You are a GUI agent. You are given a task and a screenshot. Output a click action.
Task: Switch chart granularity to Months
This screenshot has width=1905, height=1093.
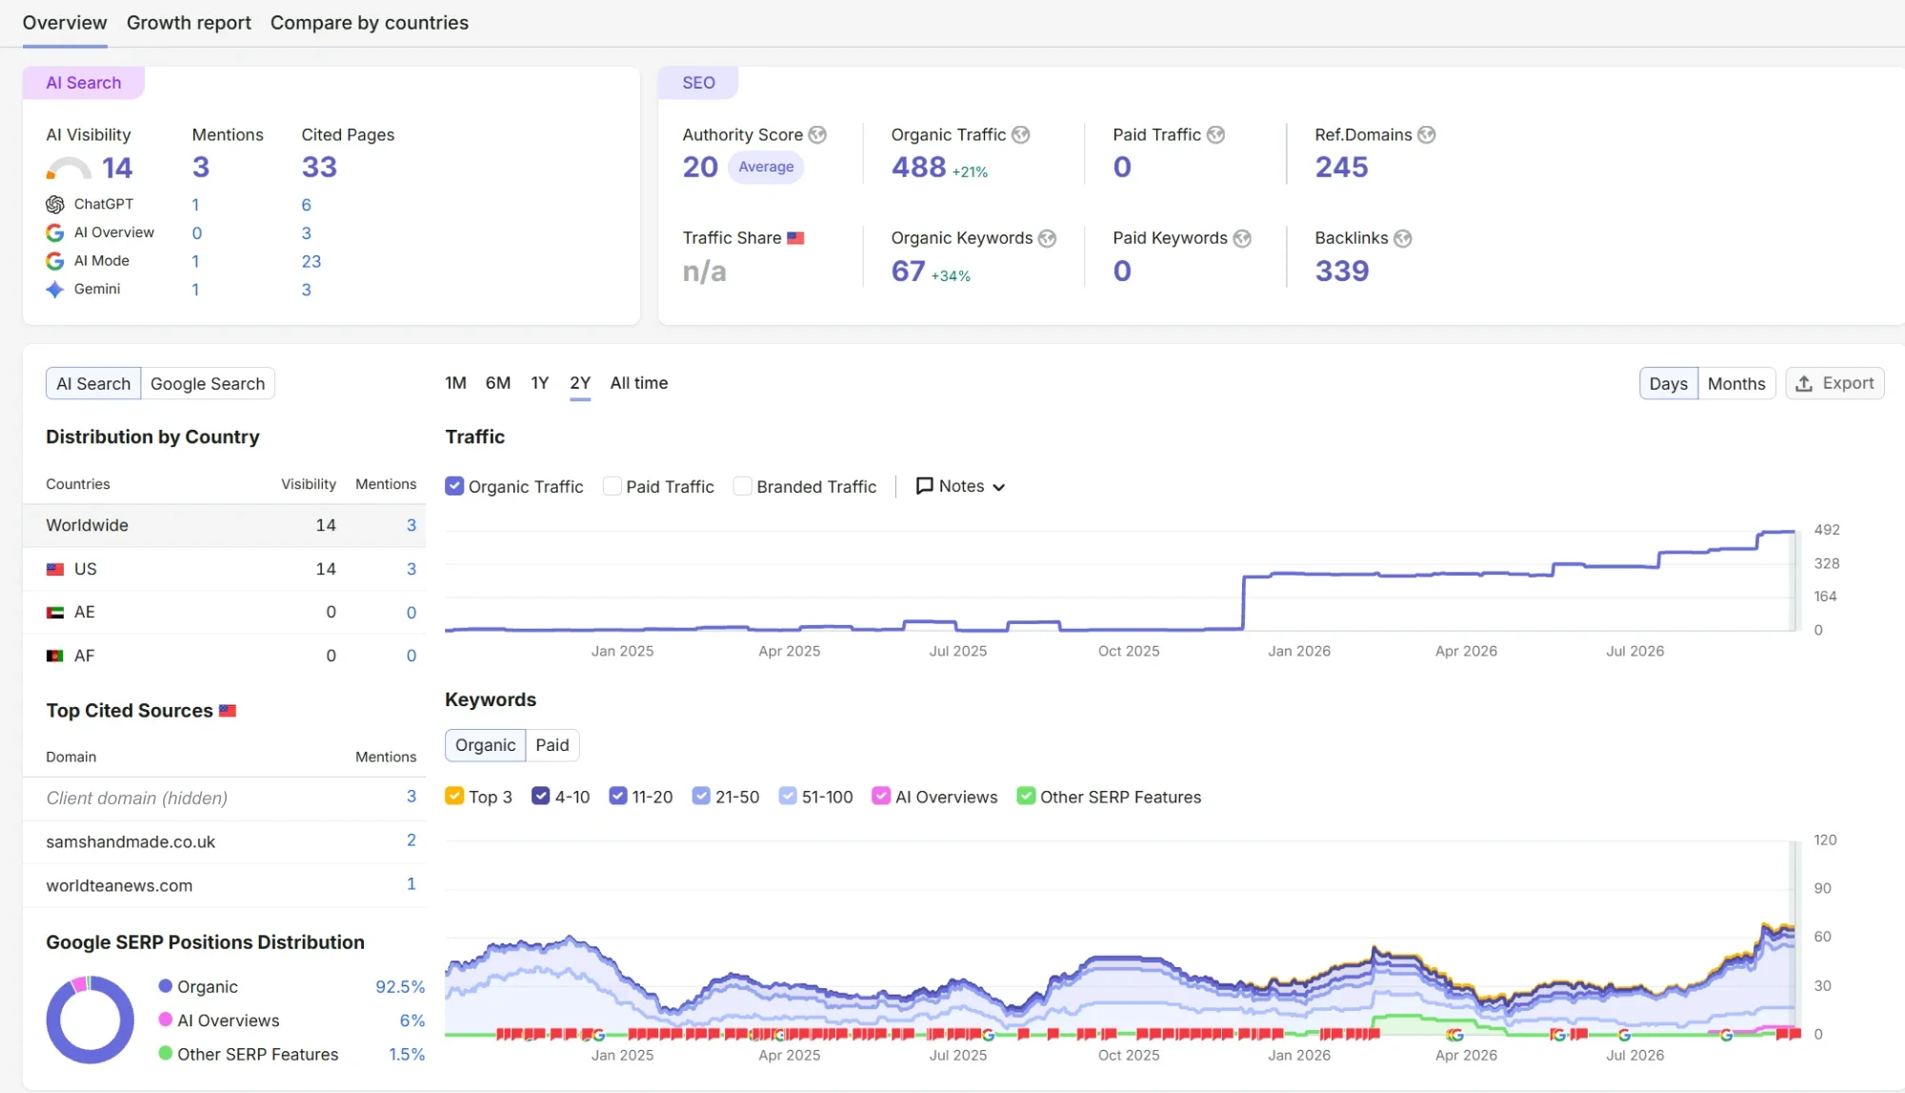pos(1736,384)
